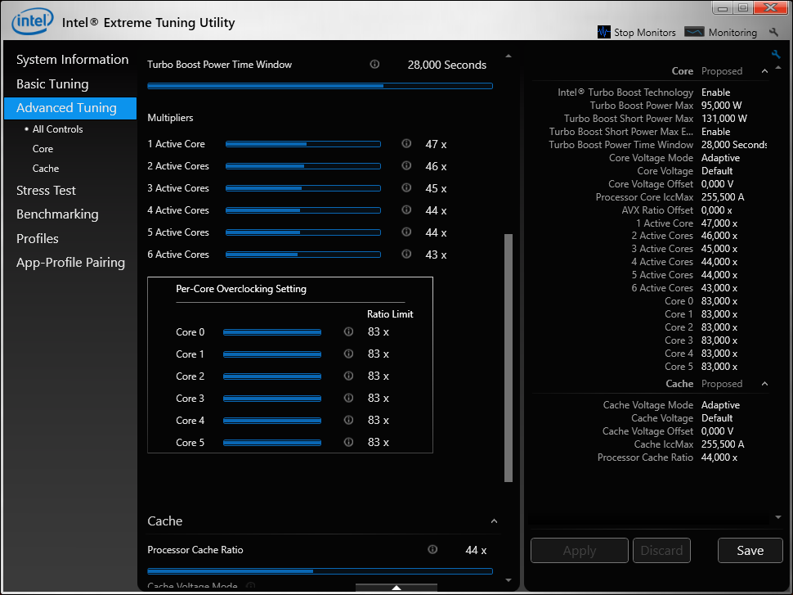Viewport: 793px width, 595px height.
Task: Click the Apply button
Action: (580, 551)
